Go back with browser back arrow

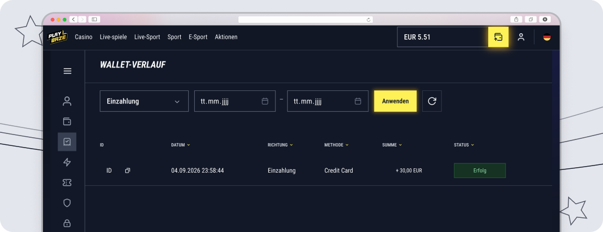click(73, 19)
